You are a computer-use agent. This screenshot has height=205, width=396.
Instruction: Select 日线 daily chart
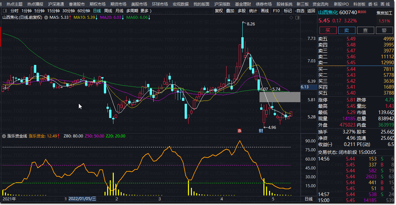click(x=97, y=11)
